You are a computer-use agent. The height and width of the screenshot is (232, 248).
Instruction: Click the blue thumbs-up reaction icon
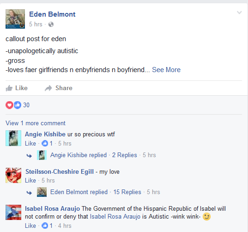point(18,105)
